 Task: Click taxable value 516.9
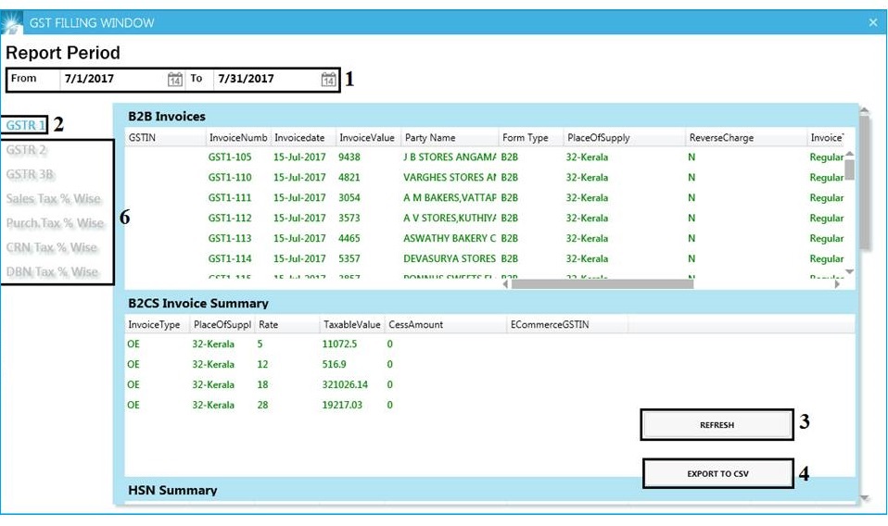coord(334,364)
